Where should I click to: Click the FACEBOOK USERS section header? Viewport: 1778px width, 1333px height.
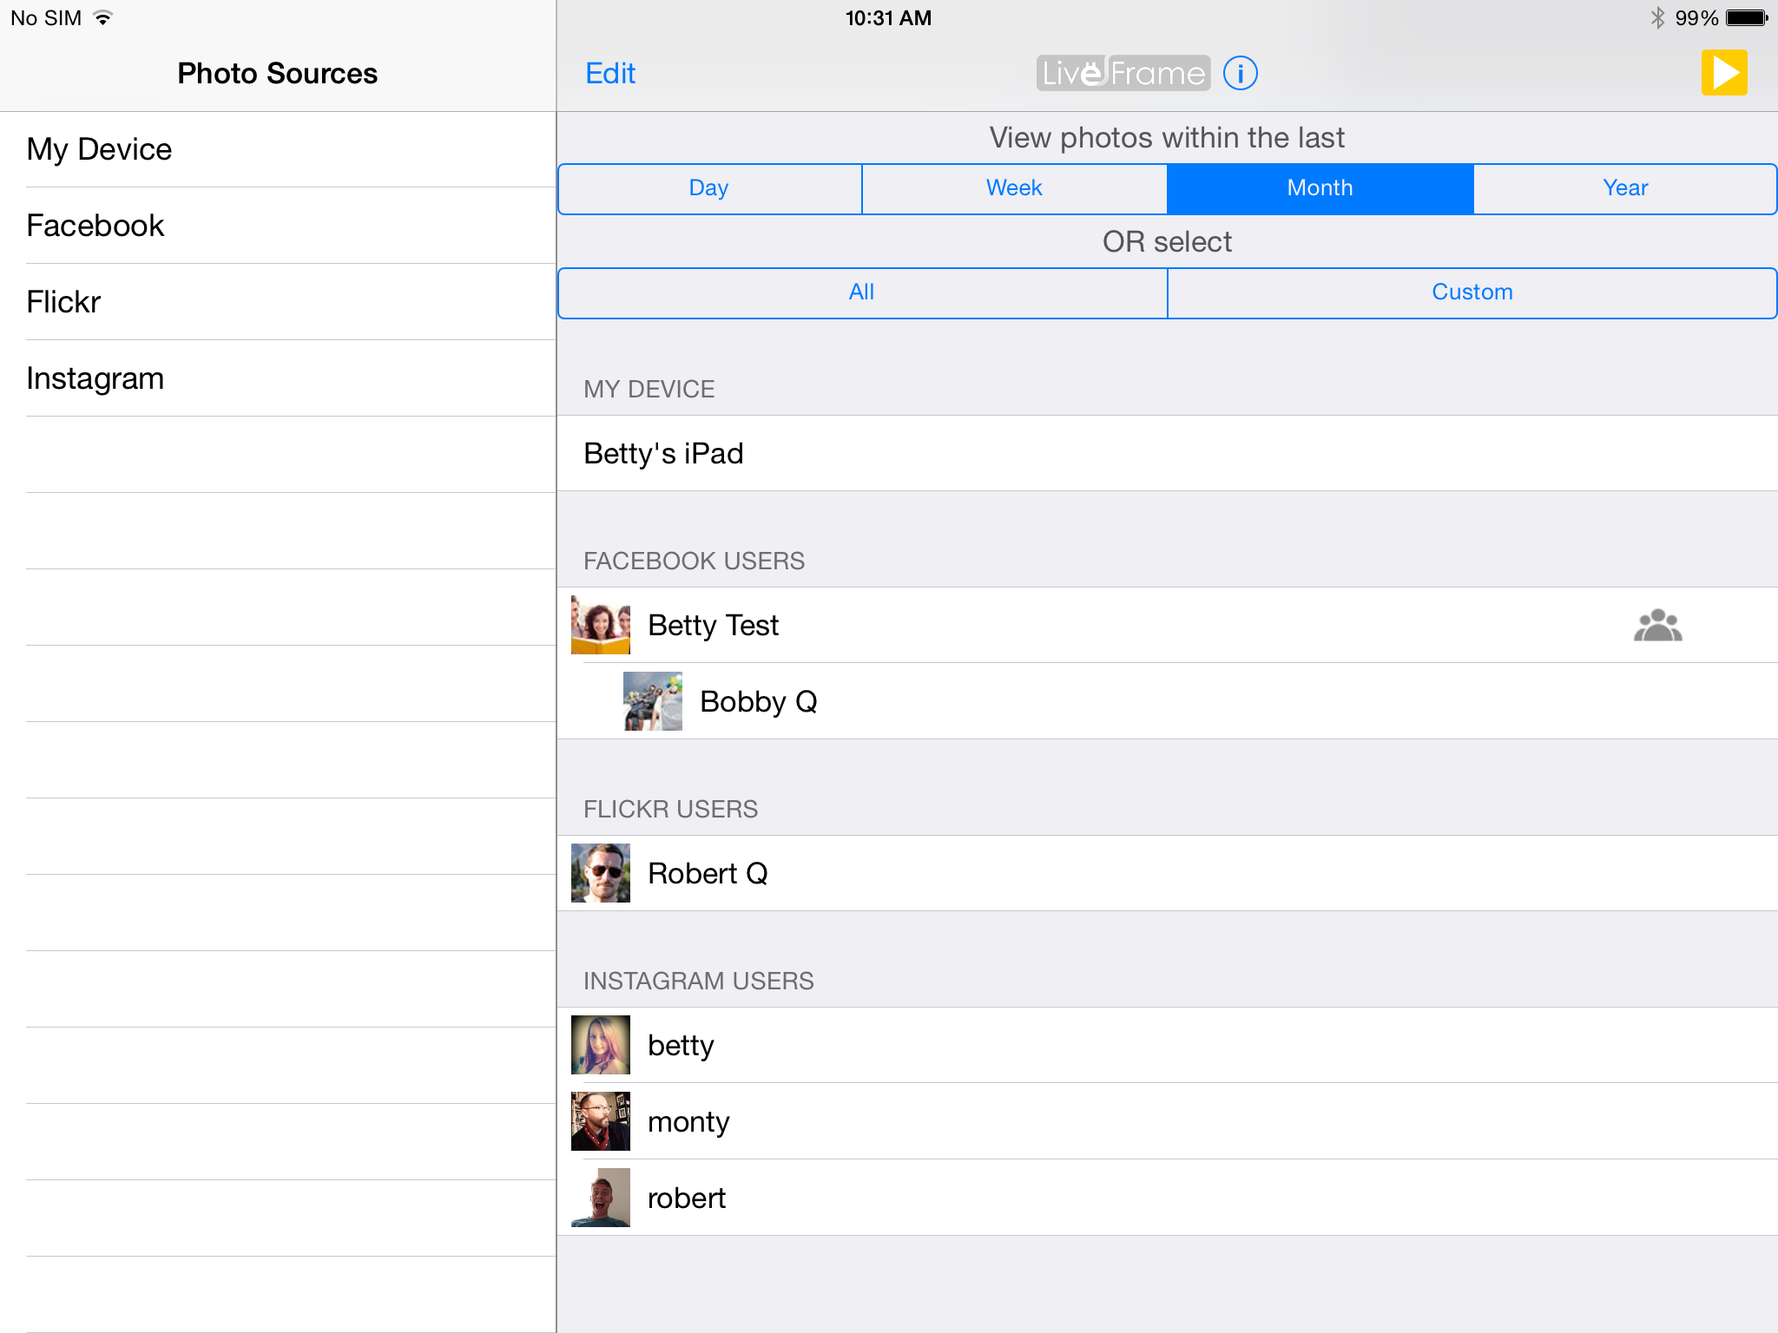(695, 561)
